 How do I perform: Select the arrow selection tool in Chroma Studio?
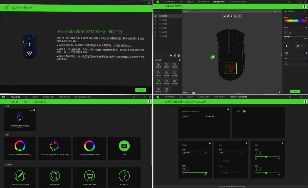coord(224,16)
